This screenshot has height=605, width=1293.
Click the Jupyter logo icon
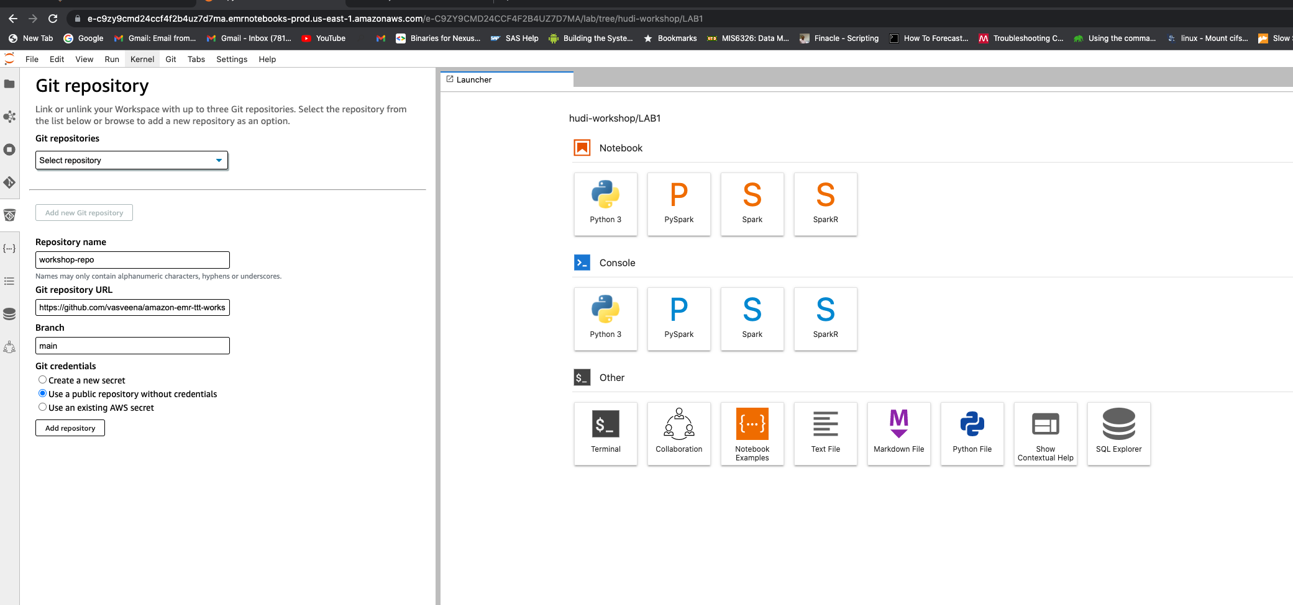click(x=9, y=59)
